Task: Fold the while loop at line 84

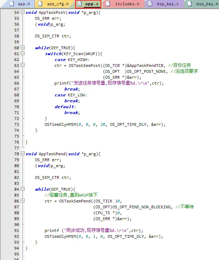Action: click(23, 189)
